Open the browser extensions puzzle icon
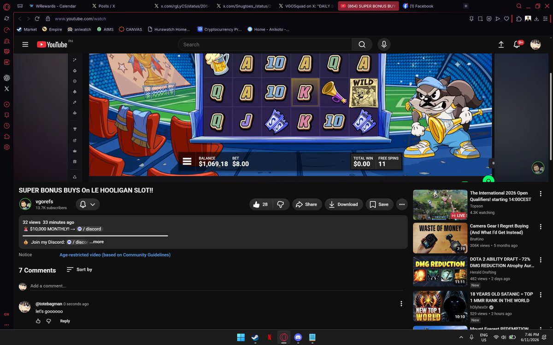This screenshot has height=345, width=553. (x=519, y=19)
